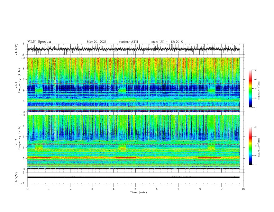This screenshot has height=212, width=274.
Task: Click the "7" minute tick on the time axis
Action: pos(178,189)
